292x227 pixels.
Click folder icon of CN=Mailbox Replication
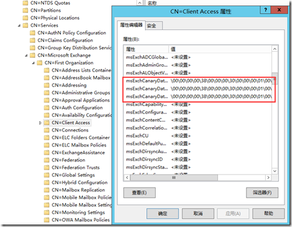[47, 190]
